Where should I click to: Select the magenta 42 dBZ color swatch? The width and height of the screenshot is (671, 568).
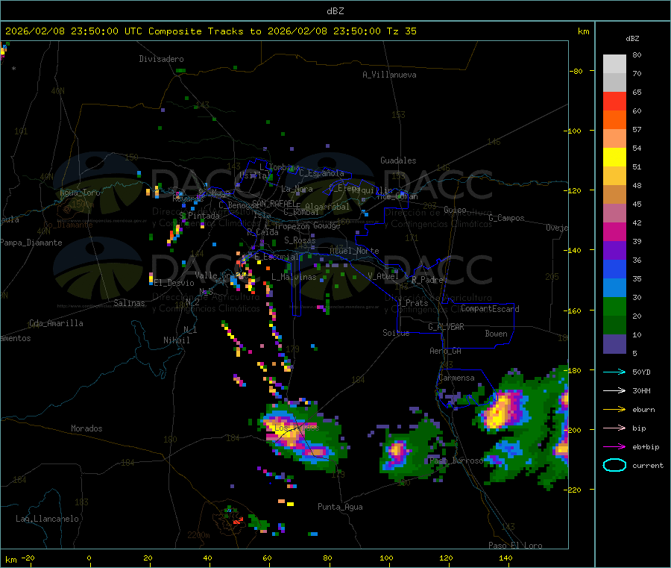click(614, 231)
